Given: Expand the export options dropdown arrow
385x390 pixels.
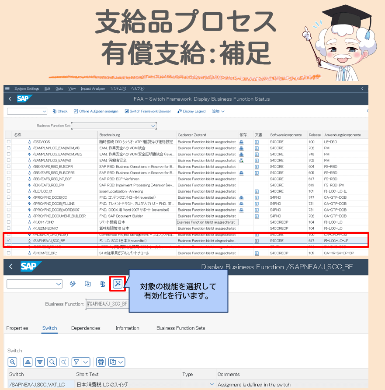Looking at the screenshot, I should 121,362.
